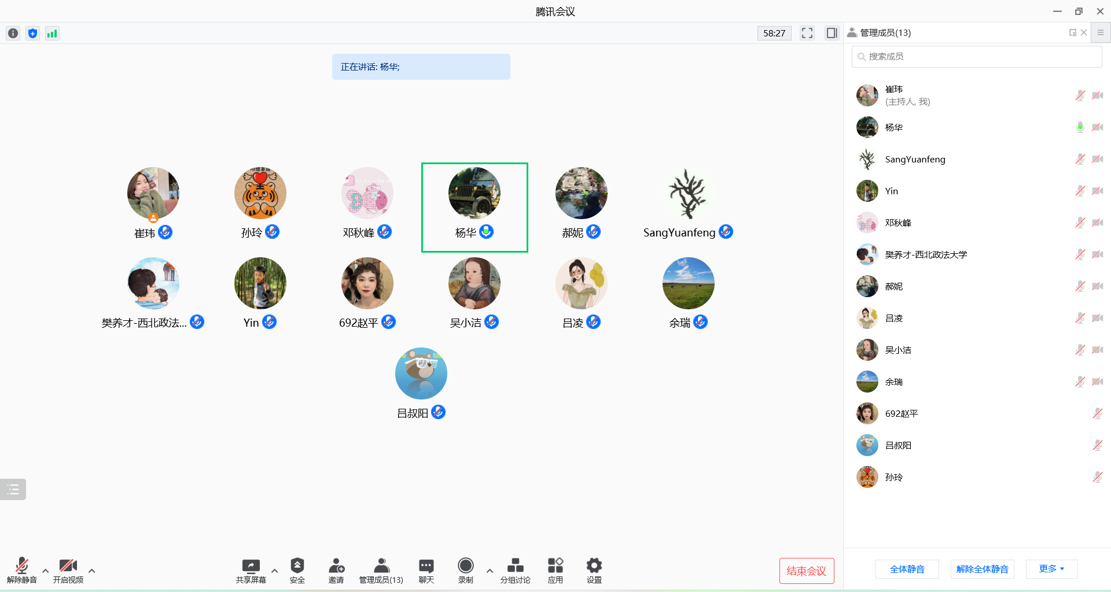
Task: Open the chat icon
Action: pyautogui.click(x=426, y=565)
